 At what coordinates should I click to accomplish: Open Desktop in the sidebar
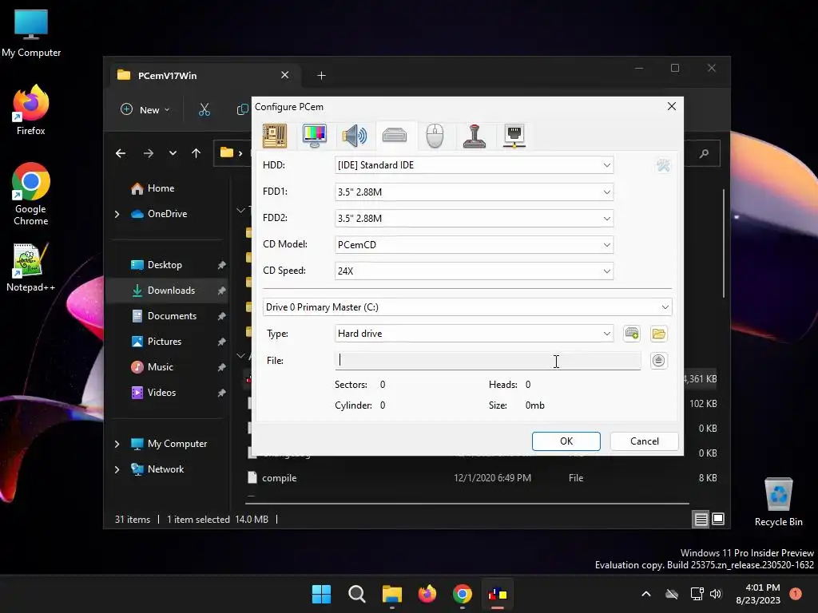[x=165, y=265]
